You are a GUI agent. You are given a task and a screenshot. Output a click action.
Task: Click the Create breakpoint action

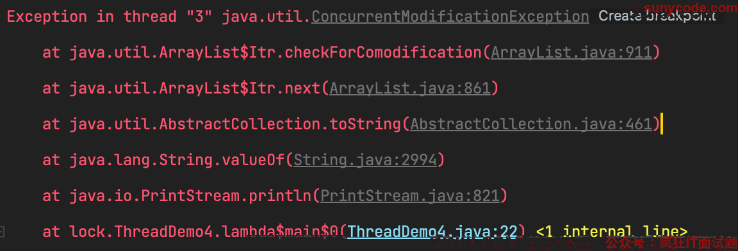(657, 16)
